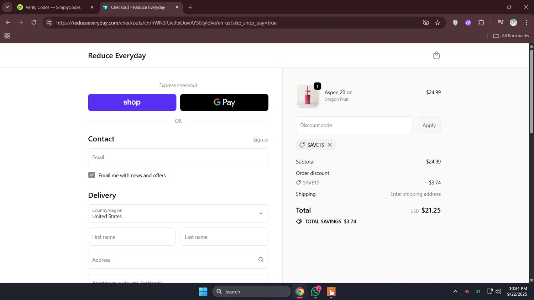Show hidden system tray icons

[x=455, y=291]
